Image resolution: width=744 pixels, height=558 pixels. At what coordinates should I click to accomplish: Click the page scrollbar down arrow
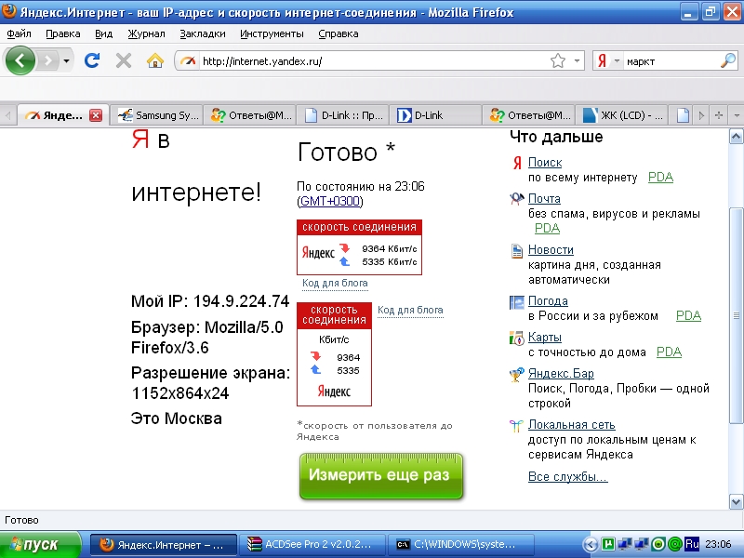point(736,501)
